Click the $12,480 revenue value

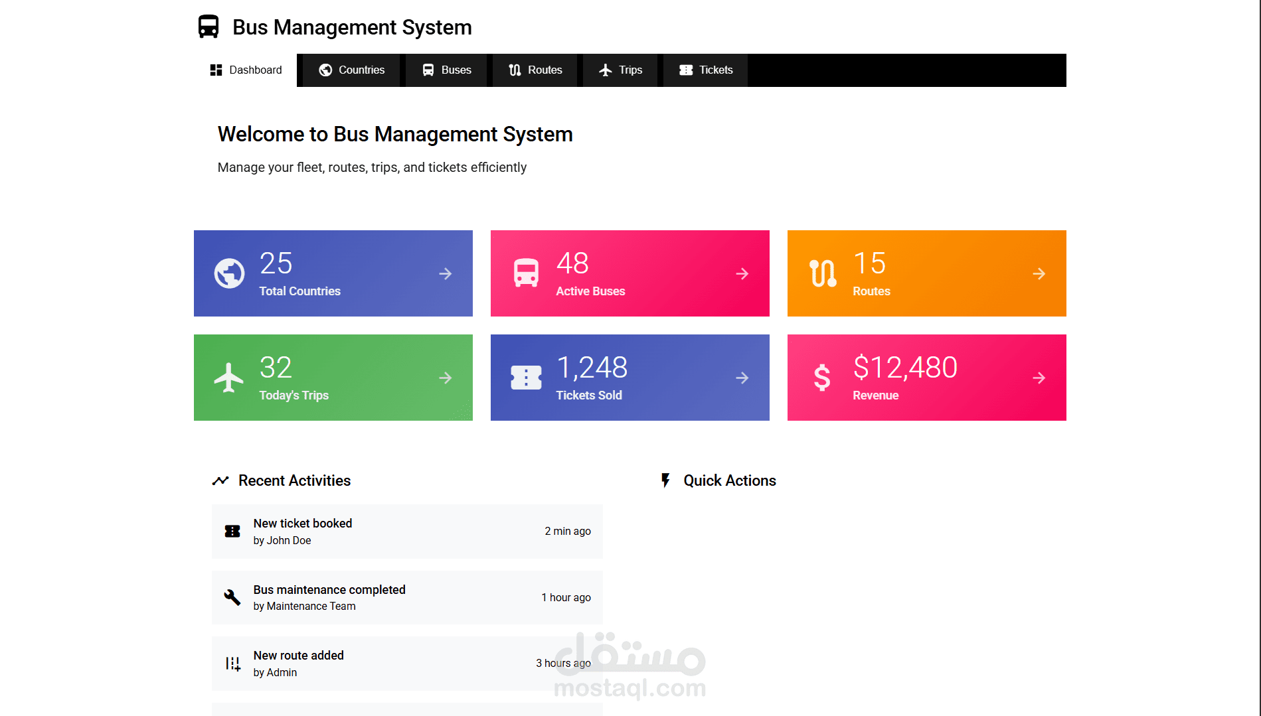(x=905, y=368)
